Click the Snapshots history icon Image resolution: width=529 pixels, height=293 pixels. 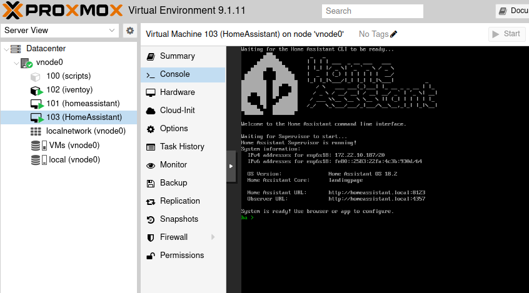coord(151,220)
